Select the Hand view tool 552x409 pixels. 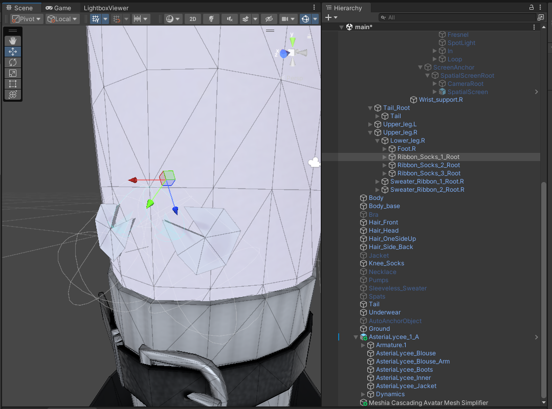pos(13,41)
